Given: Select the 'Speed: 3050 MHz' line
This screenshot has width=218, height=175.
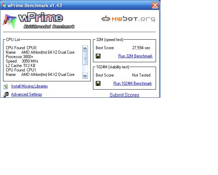Looking at the screenshot, I should 22,61.
